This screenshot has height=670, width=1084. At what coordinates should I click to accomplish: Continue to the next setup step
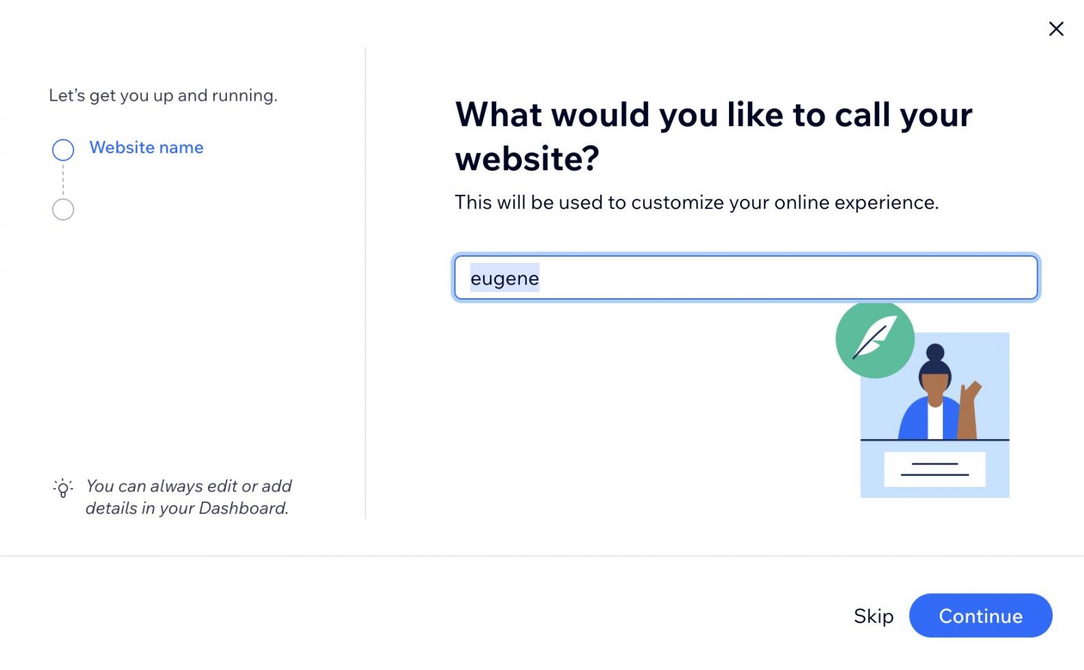point(980,616)
